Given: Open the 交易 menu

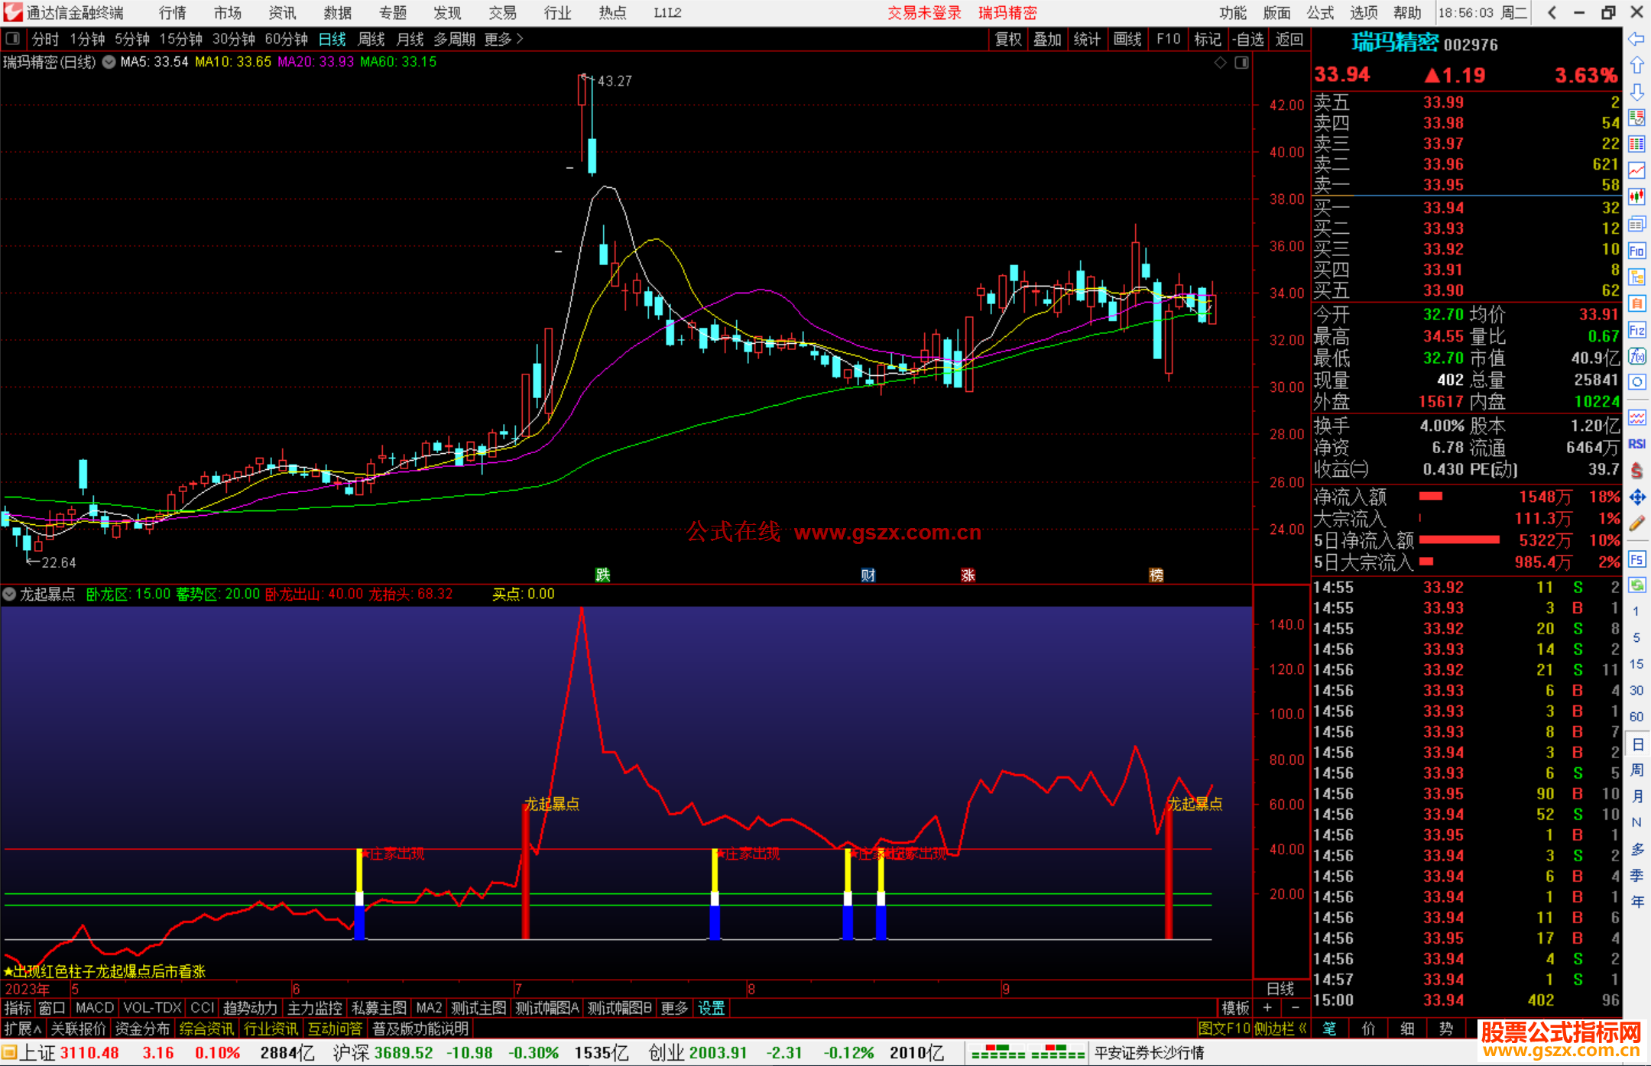Looking at the screenshot, I should click(x=502, y=12).
